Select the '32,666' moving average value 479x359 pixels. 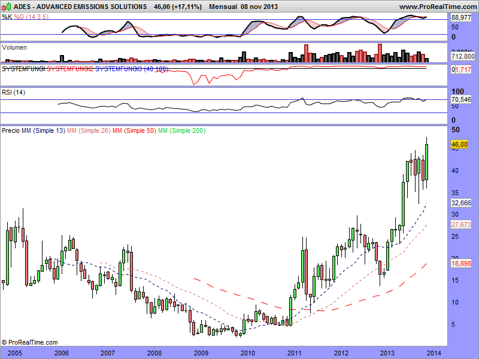[461, 203]
